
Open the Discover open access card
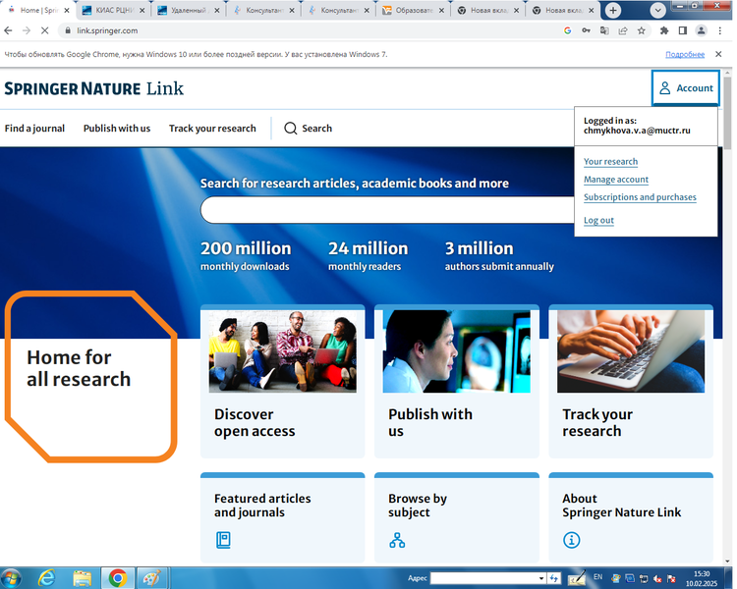[x=282, y=381]
